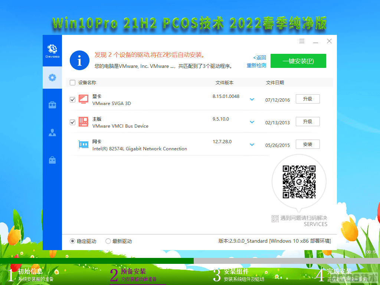This screenshot has height=285, width=380.
Task: Open the hamburger menu in title bar
Action: 302,41
